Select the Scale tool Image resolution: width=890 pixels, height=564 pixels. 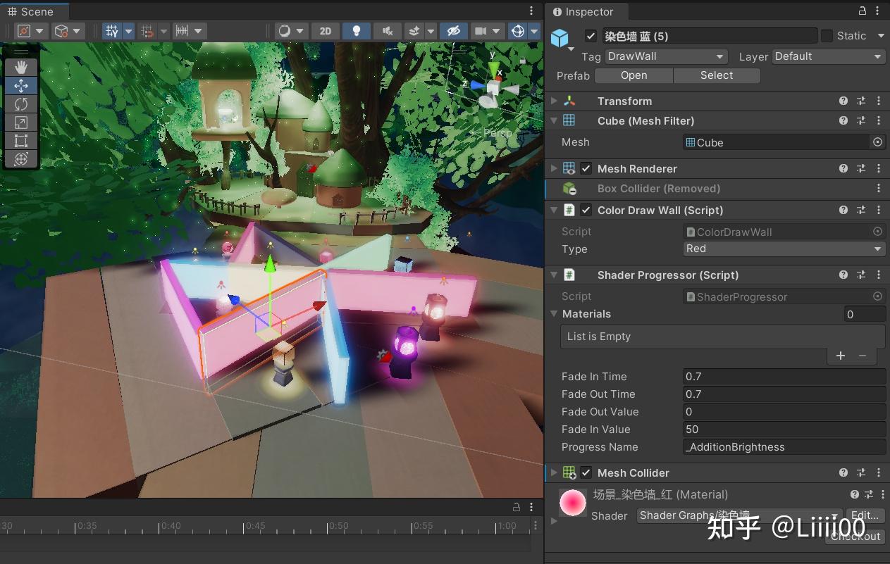pos(21,123)
